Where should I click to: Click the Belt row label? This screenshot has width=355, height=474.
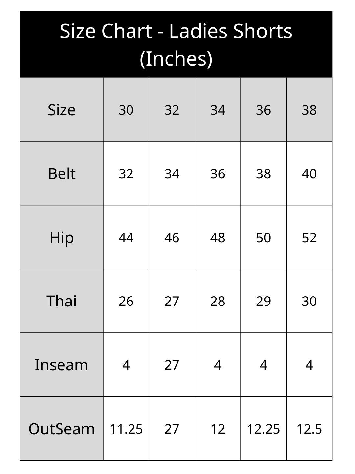[62, 173]
